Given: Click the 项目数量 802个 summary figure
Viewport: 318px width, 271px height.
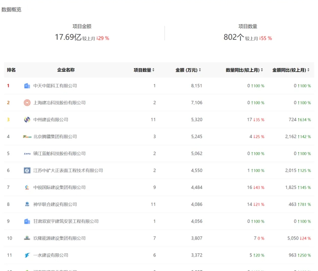Looking at the screenshot, I should click(x=234, y=37).
